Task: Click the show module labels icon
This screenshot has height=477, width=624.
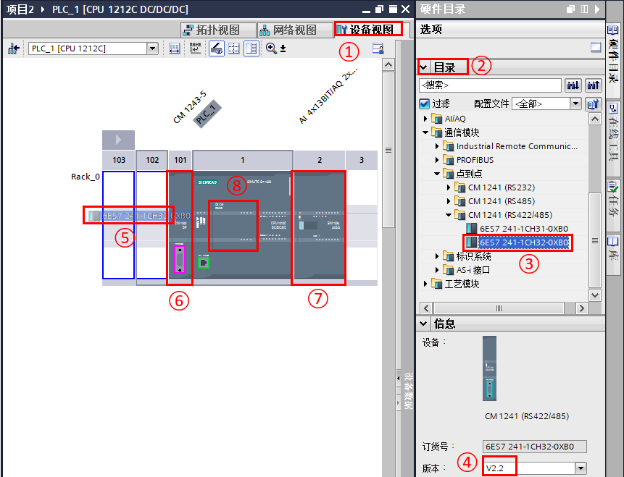Action: (x=195, y=48)
